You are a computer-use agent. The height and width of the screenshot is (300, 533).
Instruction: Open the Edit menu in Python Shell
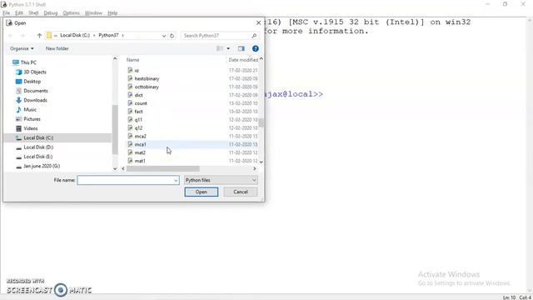click(x=18, y=13)
